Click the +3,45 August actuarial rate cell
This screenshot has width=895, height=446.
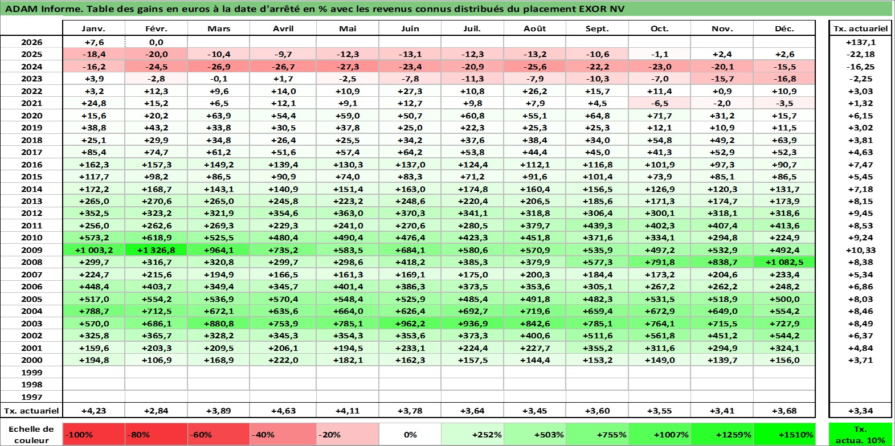tap(534, 411)
